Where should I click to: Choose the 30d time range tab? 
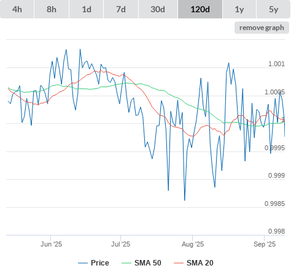pyautogui.click(x=158, y=9)
